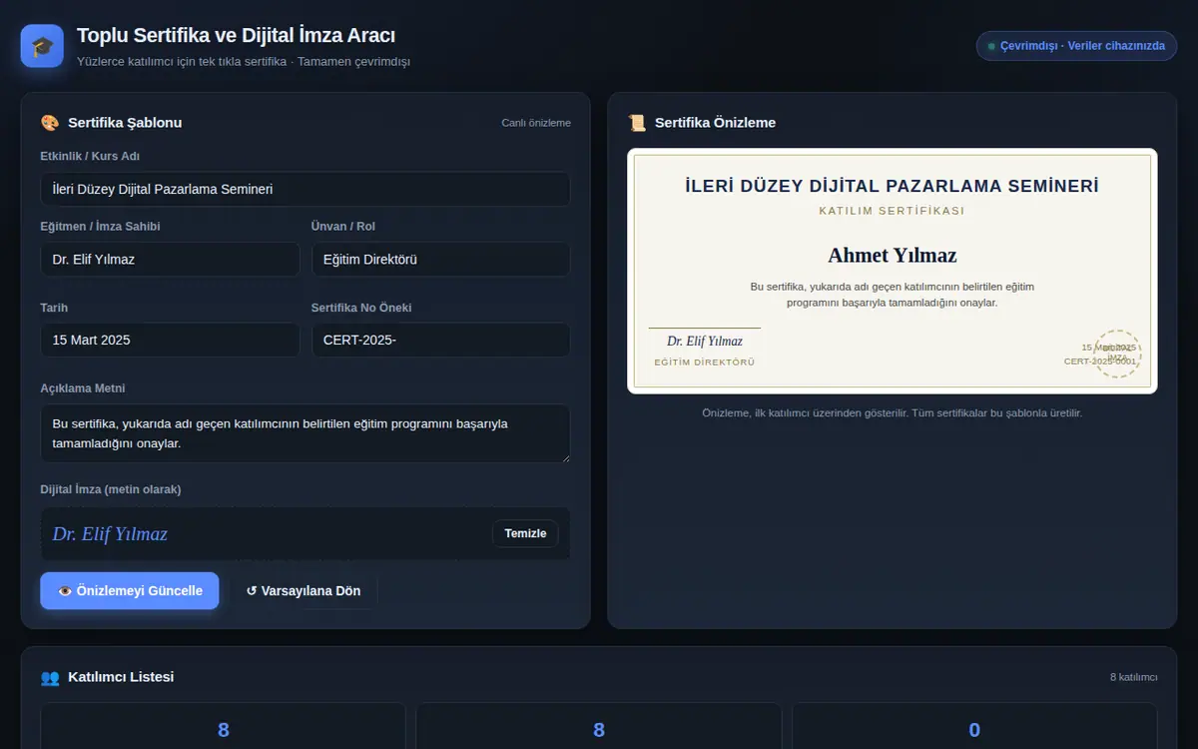Click "KATILIM SERTİFİKASI" subtitle on the certificate

coord(893,211)
